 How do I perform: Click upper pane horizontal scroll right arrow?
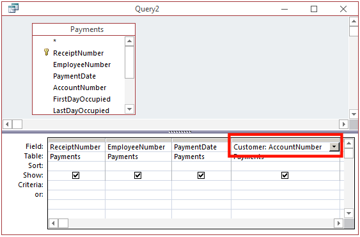tap(344, 124)
